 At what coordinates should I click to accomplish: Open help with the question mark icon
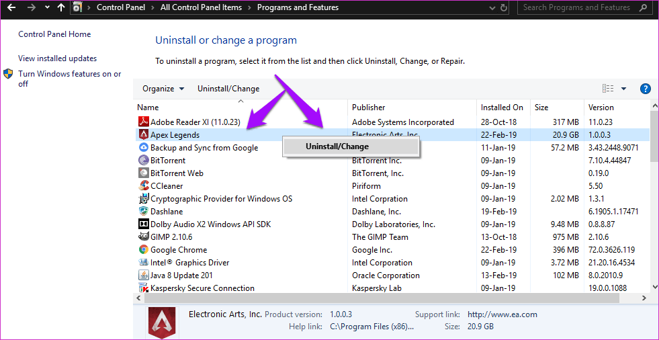(x=645, y=89)
